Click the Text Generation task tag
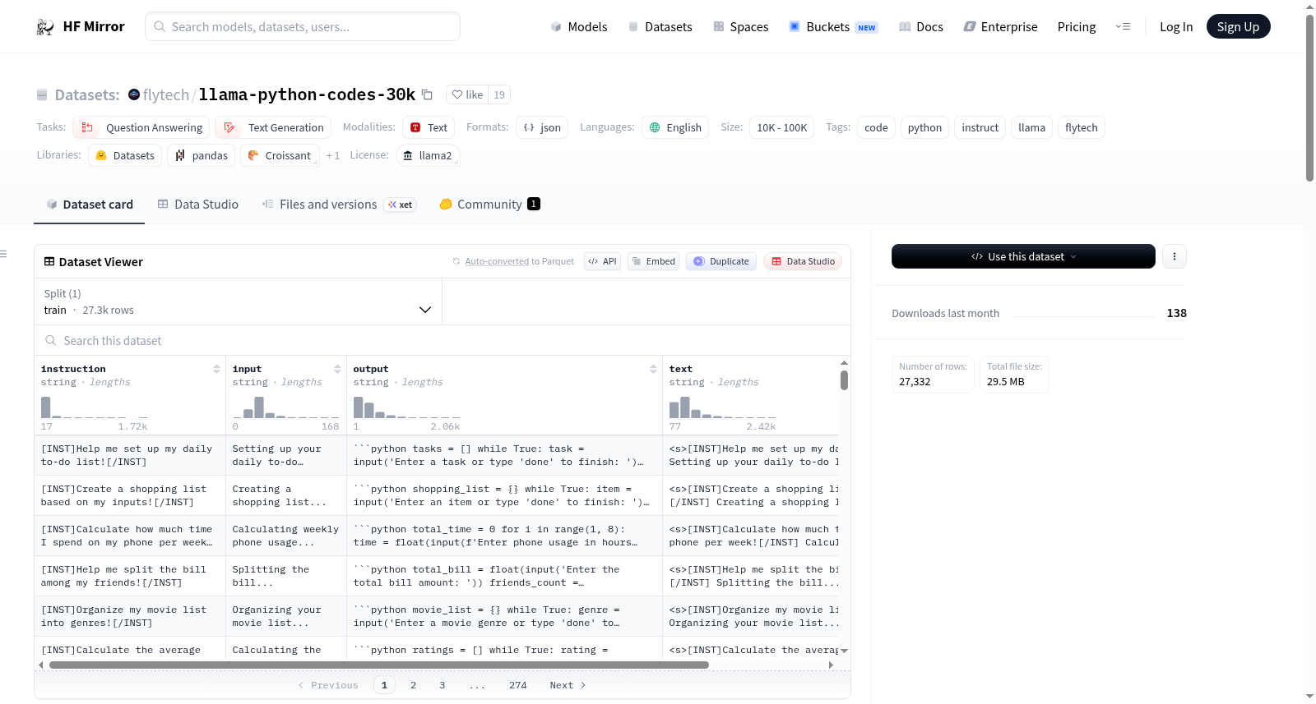 273,127
